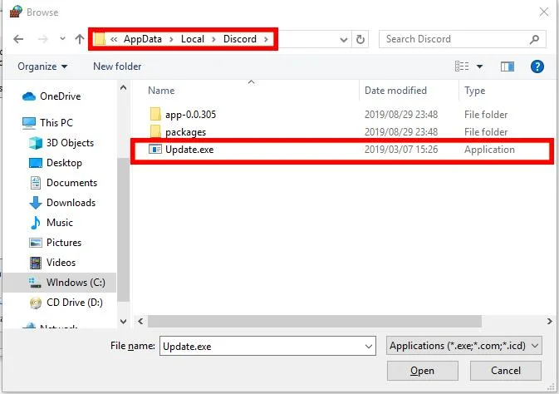Open the Organize menu
This screenshot has height=394, width=559.
point(42,66)
